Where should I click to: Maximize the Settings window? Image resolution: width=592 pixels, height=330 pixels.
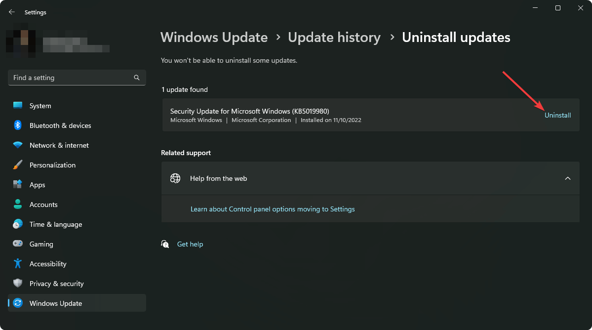coord(557,8)
